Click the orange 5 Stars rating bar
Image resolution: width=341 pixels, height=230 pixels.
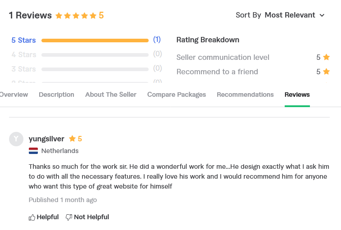95,41
